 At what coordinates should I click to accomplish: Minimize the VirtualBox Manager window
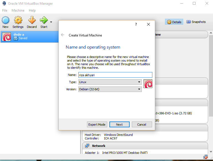click(182, 3)
